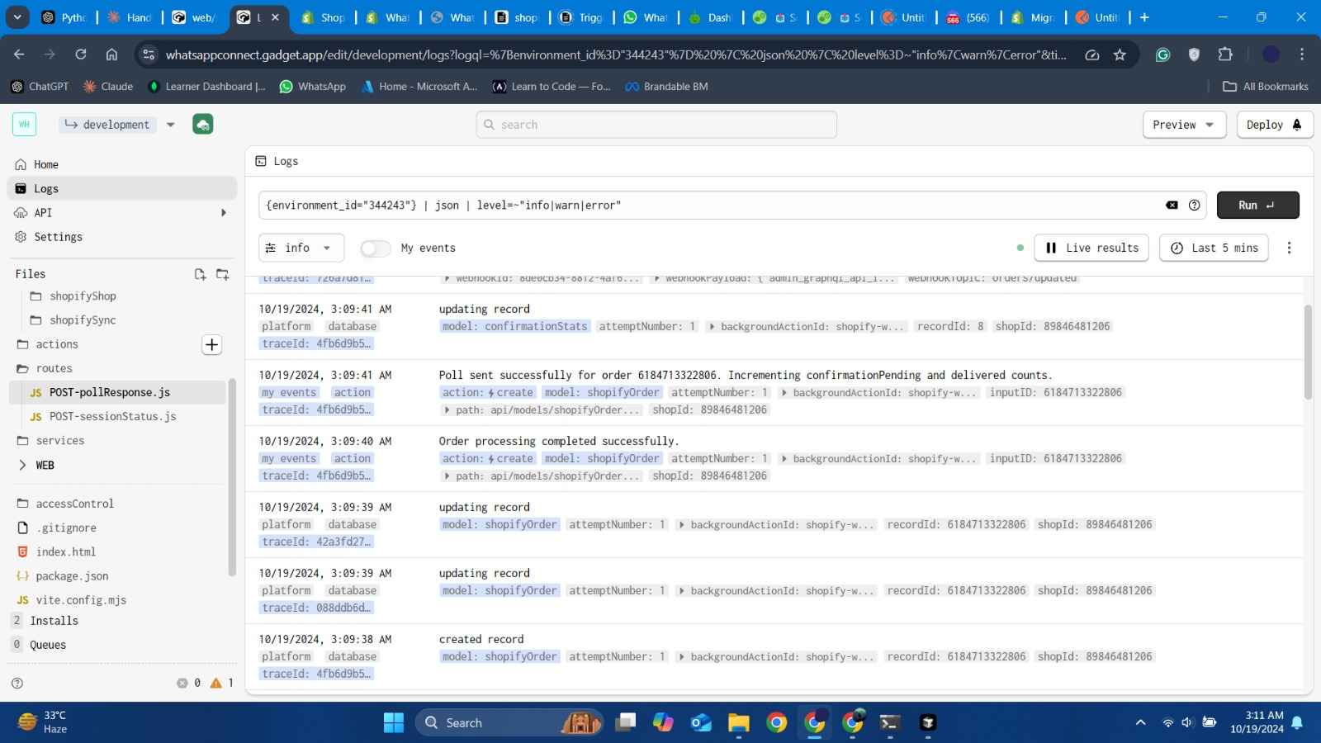This screenshot has width=1321, height=743.
Task: Bookmark this page with the star icon
Action: pyautogui.click(x=1120, y=54)
